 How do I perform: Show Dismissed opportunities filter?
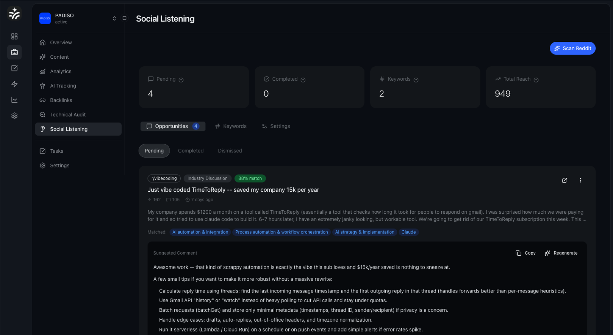(230, 151)
